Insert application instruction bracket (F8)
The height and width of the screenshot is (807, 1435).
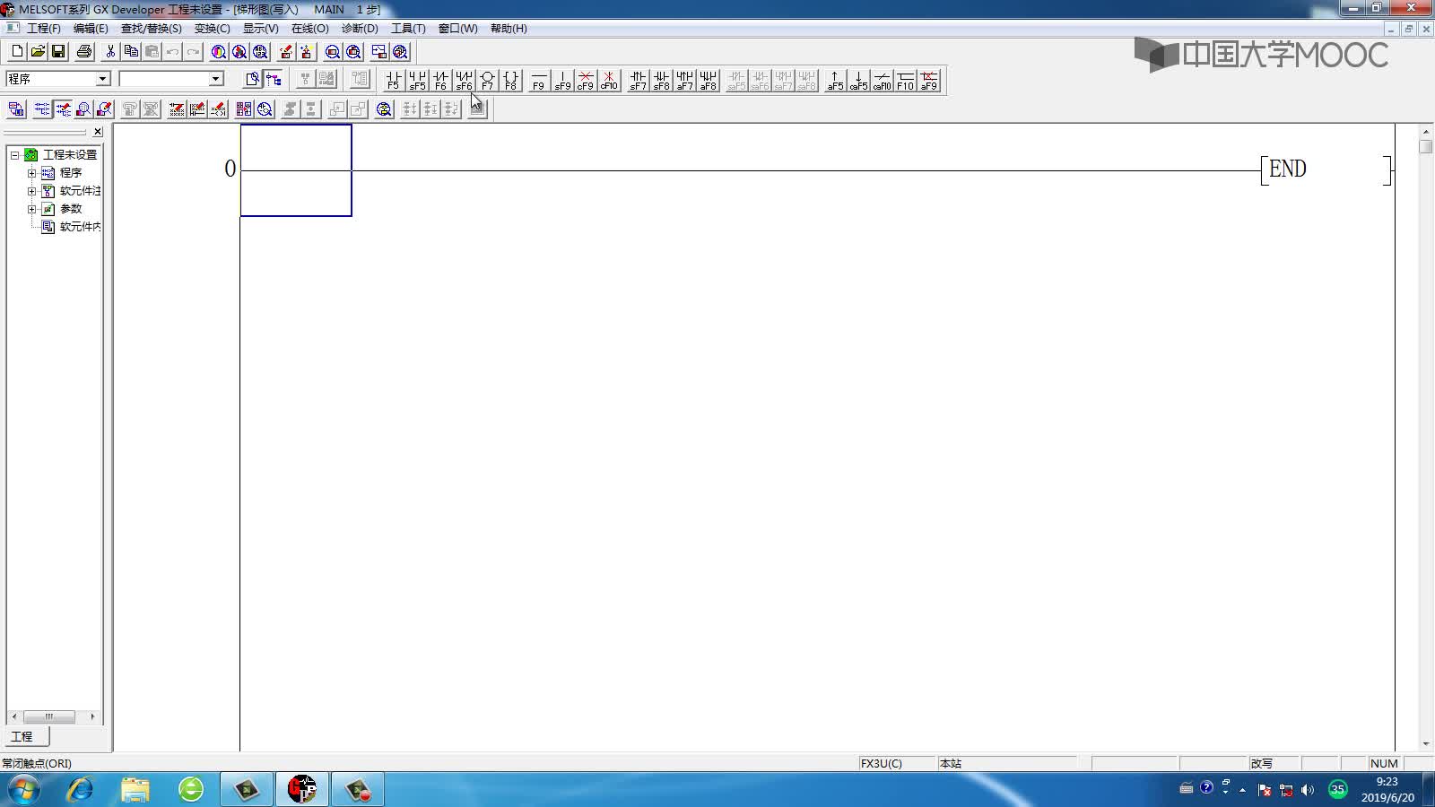pos(510,81)
